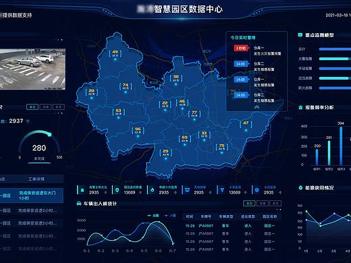Switch left panel to the 本周 tab
The image size is (351, 263).
[45, 107]
